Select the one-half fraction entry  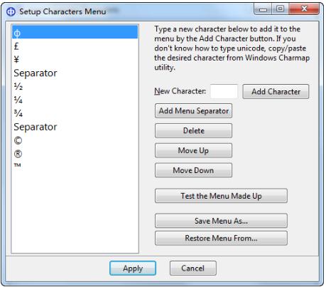pos(75,86)
